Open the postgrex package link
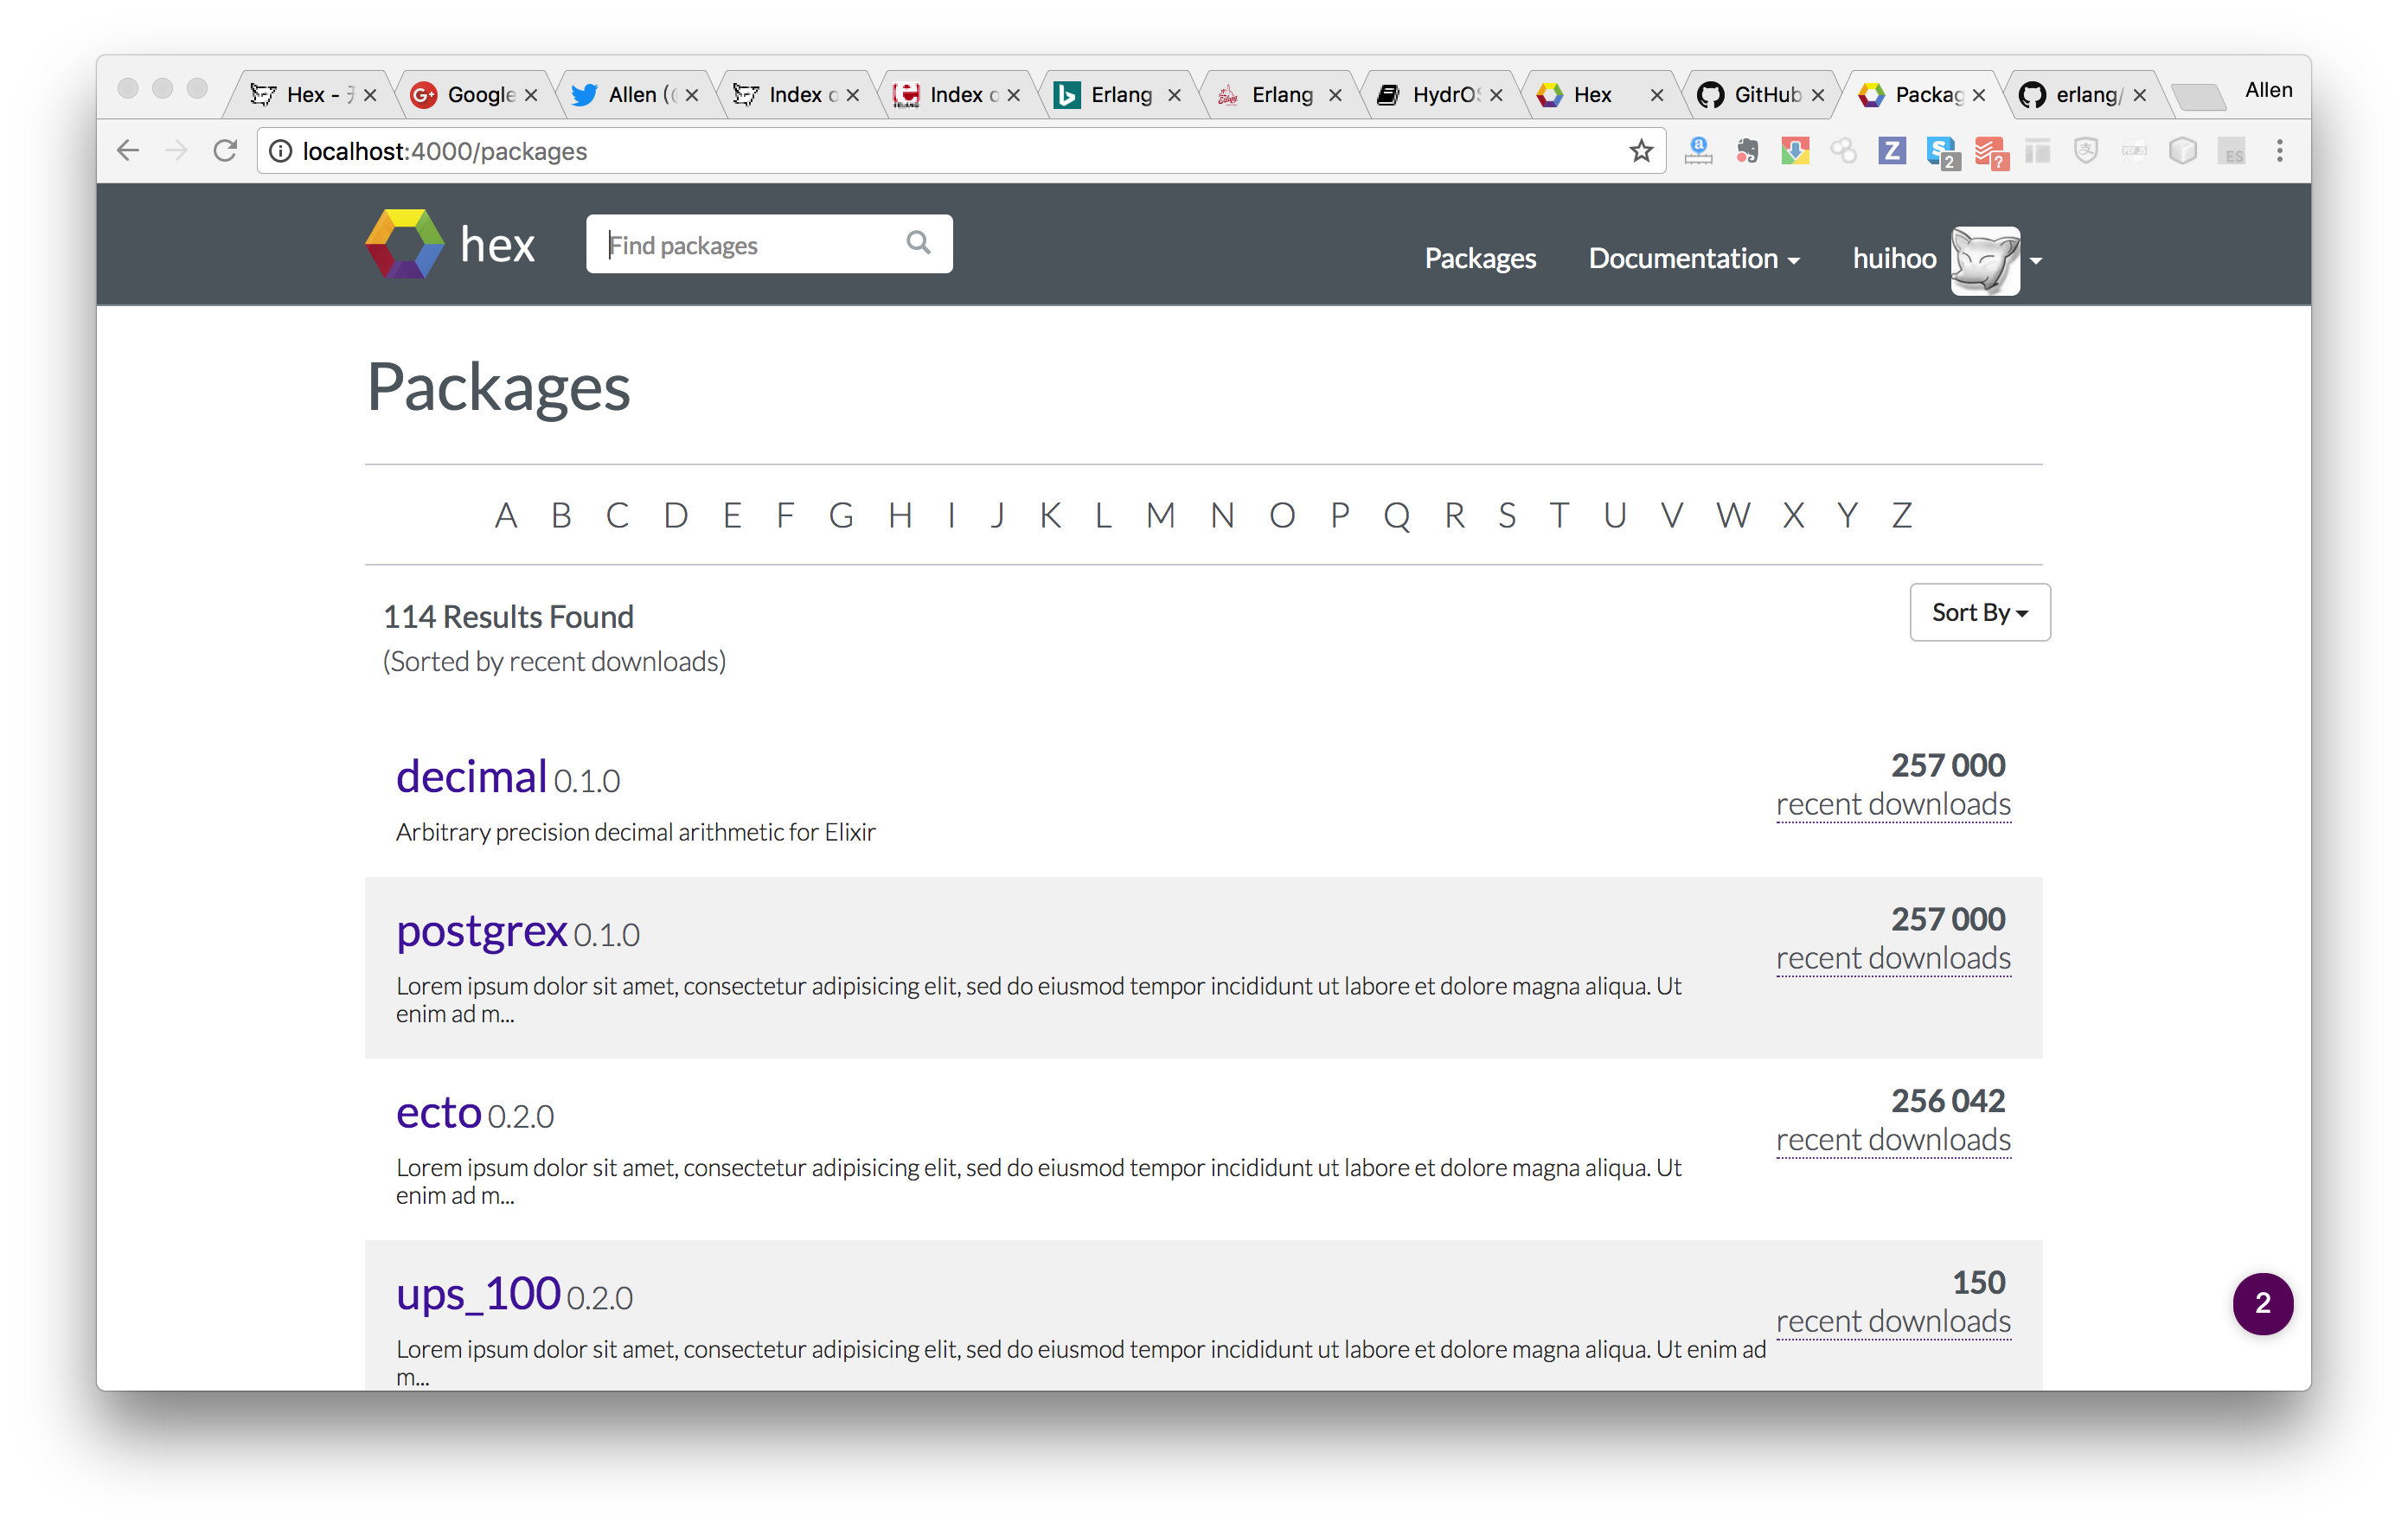Viewport: 2408px width, 1529px height. (x=481, y=931)
